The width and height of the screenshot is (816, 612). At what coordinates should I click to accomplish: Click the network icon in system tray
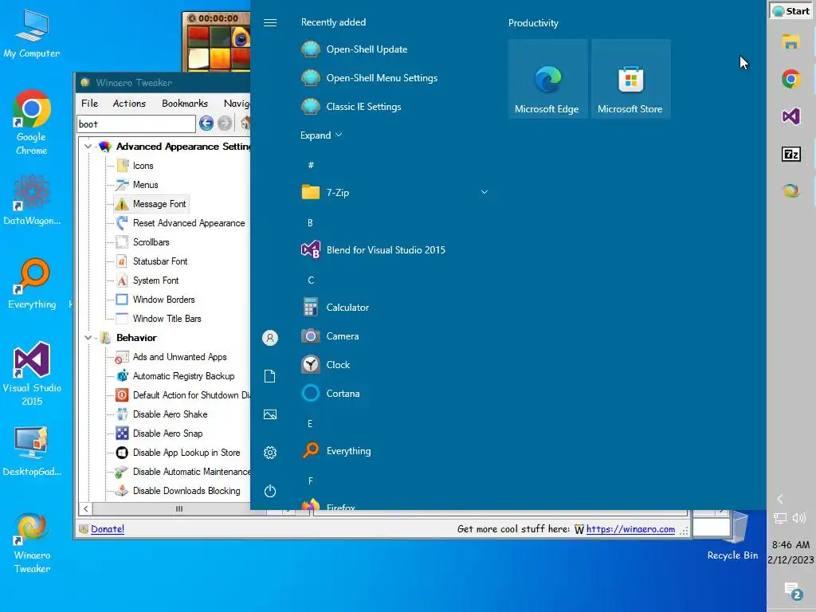(x=780, y=518)
